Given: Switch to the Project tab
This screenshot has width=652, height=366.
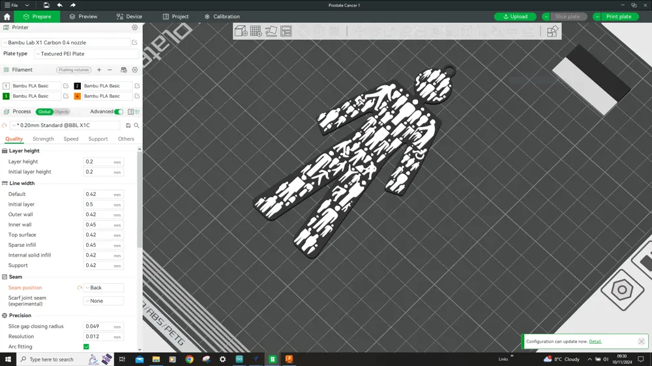Looking at the screenshot, I should coord(176,17).
